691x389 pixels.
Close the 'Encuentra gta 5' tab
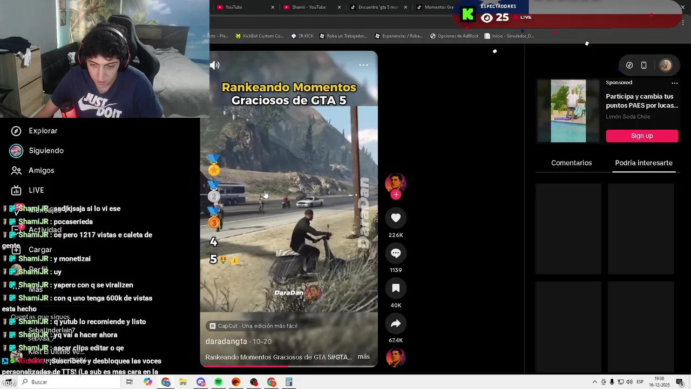(405, 7)
